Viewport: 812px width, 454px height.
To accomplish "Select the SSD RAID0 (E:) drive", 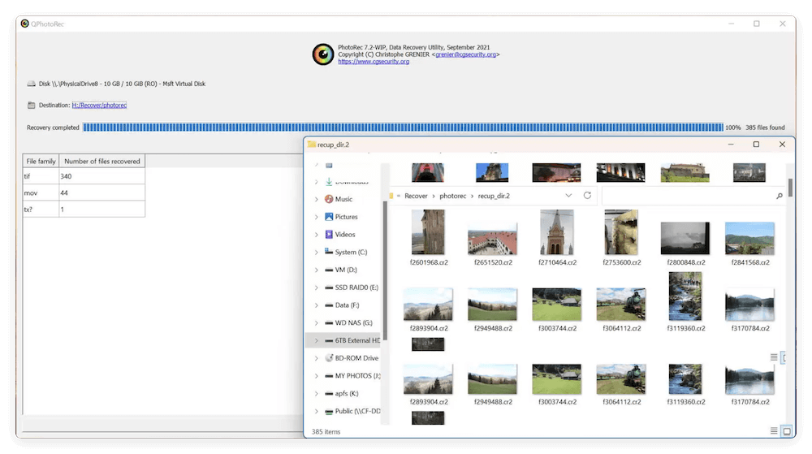I will pyautogui.click(x=351, y=288).
